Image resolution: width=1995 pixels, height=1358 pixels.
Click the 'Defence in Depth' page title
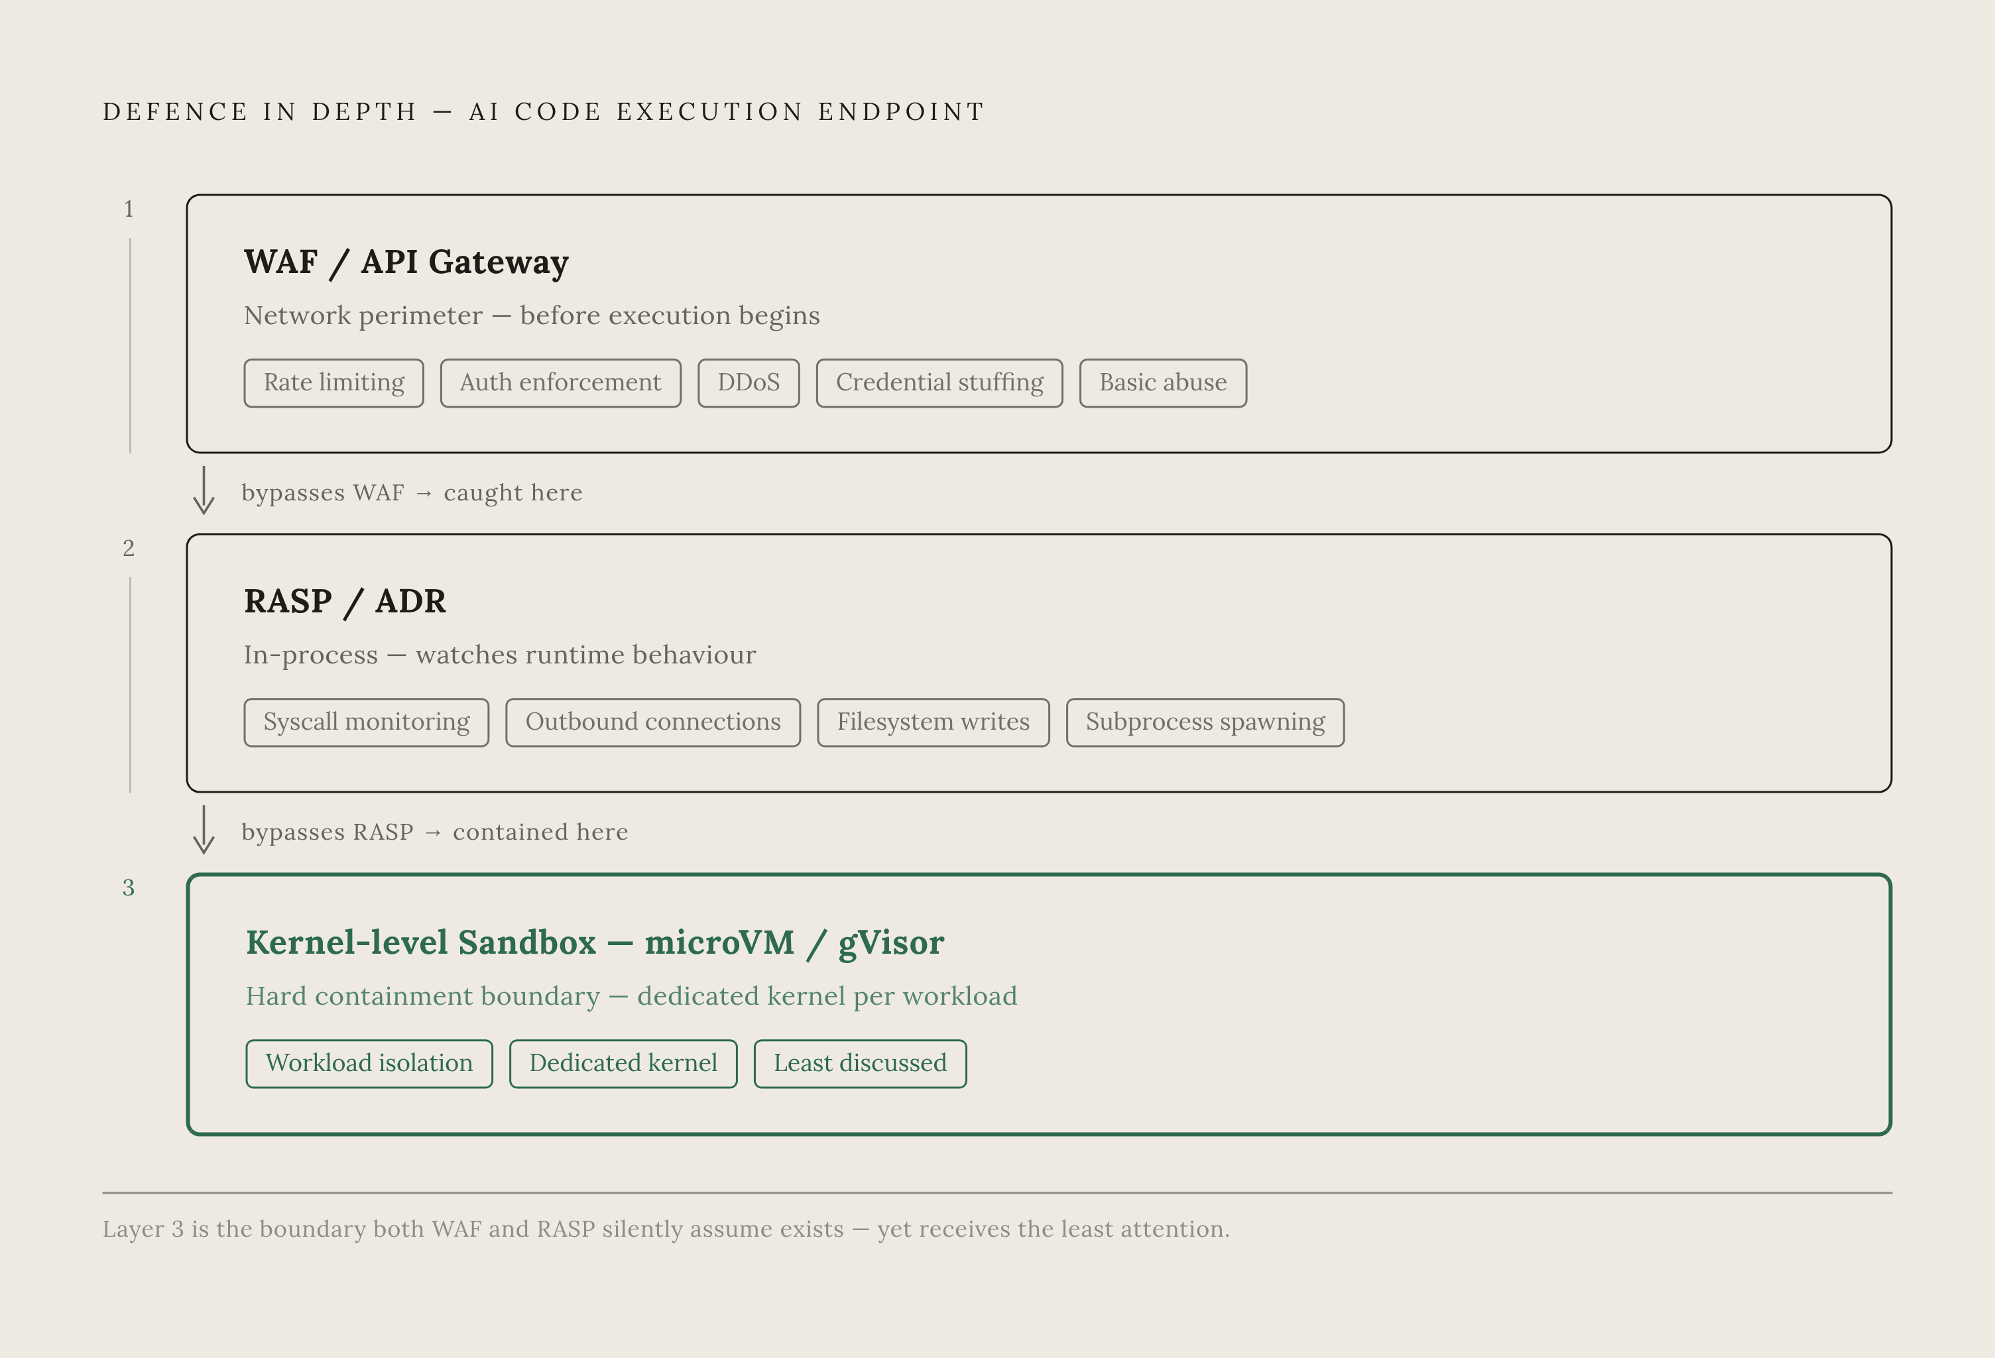click(544, 111)
